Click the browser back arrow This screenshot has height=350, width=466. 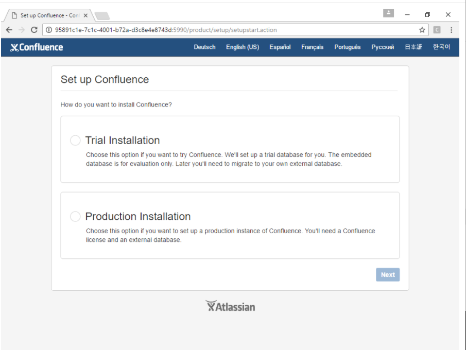tap(9, 30)
